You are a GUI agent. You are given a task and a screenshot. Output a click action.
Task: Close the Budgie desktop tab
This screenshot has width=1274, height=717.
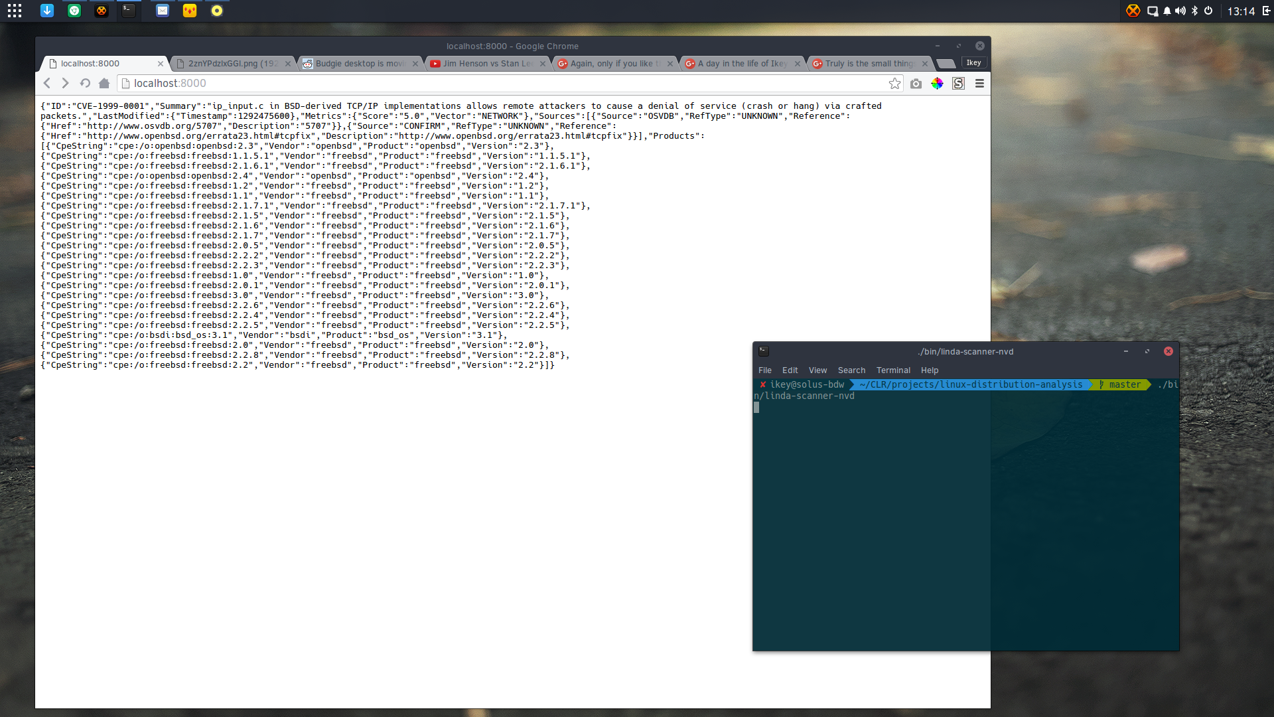[415, 64]
